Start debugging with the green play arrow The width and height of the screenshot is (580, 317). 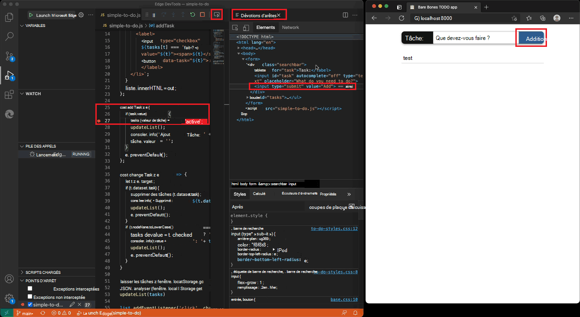click(x=31, y=15)
